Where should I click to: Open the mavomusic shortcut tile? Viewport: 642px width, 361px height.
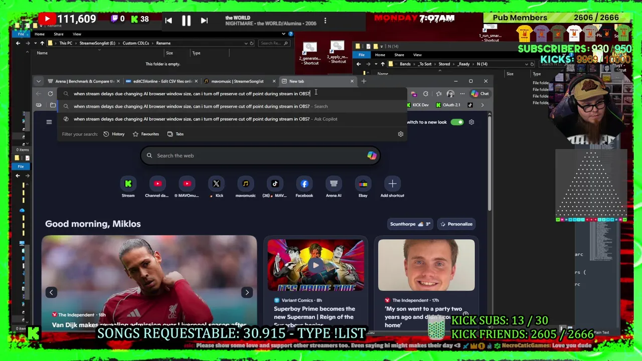pos(245,188)
